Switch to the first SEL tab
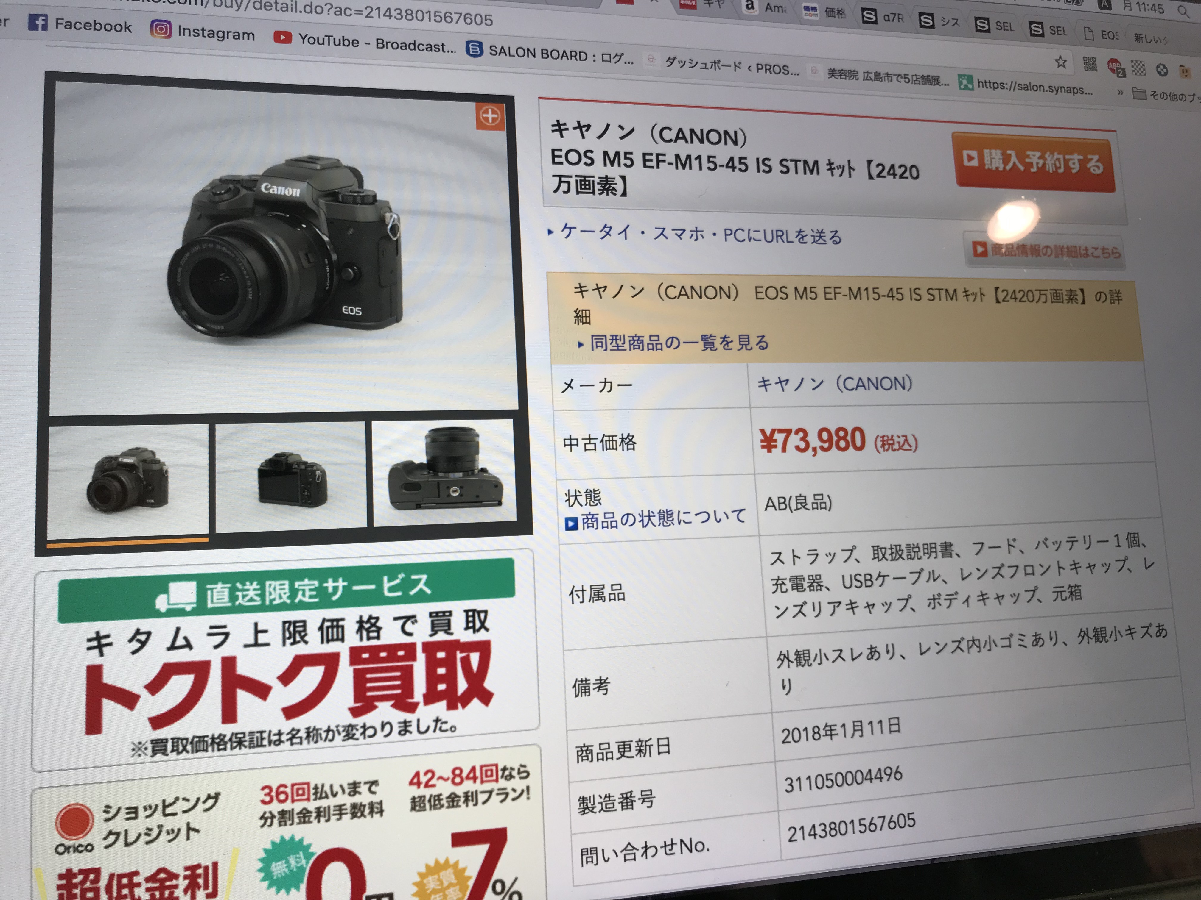This screenshot has width=1201, height=900. 994,26
